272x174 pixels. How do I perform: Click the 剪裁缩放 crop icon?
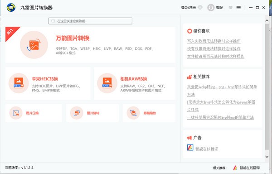(x=133, y=113)
